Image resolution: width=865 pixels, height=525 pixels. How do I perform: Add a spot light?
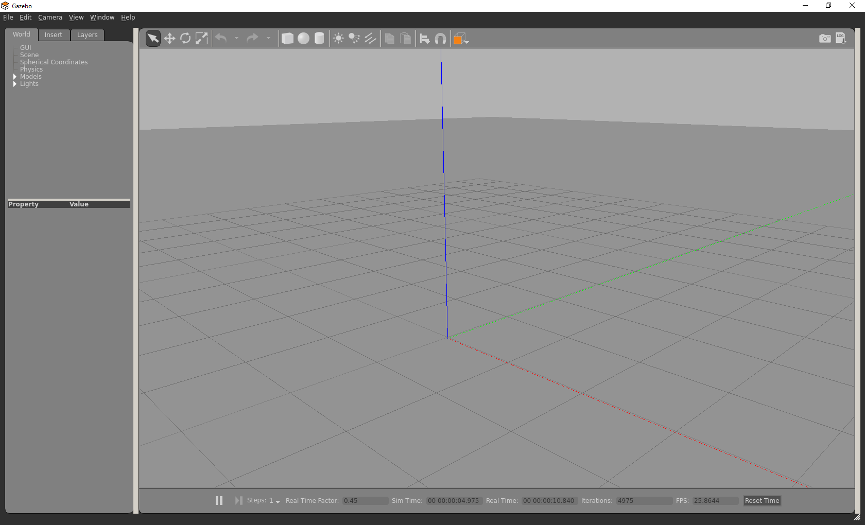pos(354,39)
